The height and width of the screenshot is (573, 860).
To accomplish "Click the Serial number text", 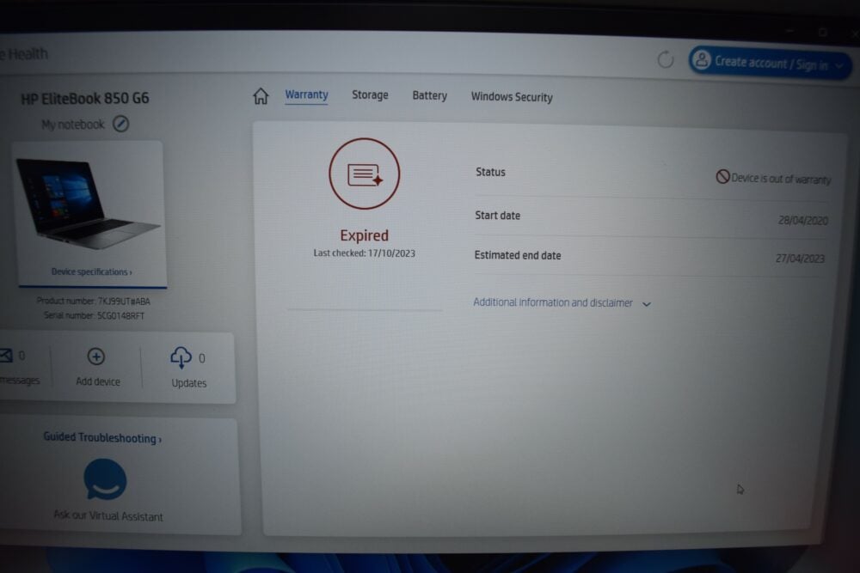I will [94, 315].
